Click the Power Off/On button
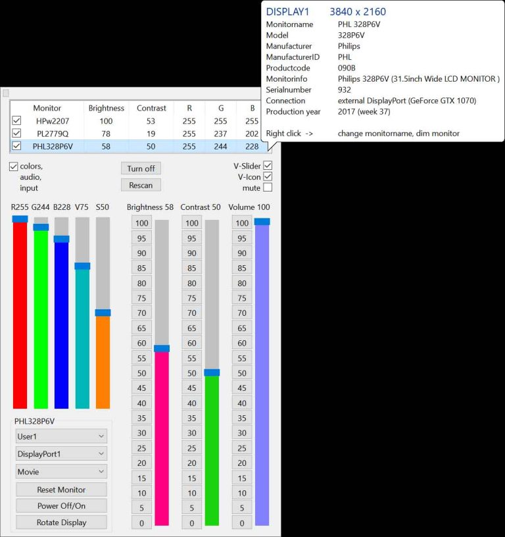 tap(61, 506)
